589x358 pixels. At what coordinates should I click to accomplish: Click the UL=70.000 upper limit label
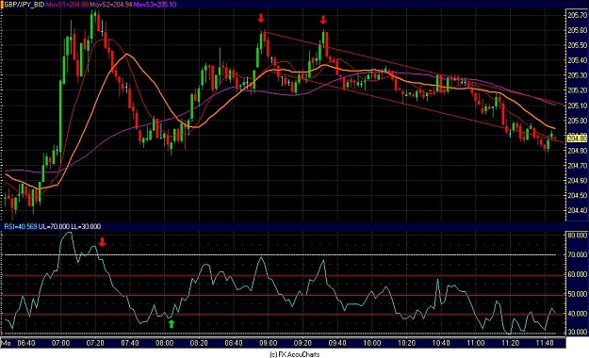tap(54, 226)
